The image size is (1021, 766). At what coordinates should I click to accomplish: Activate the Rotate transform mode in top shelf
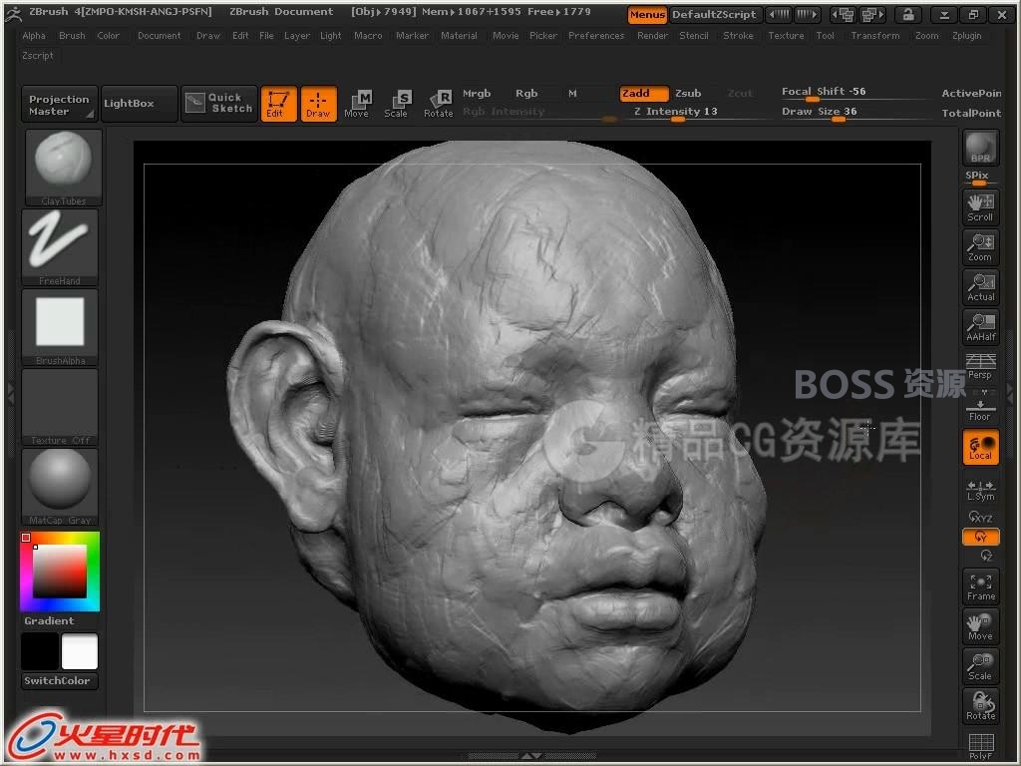[439, 104]
